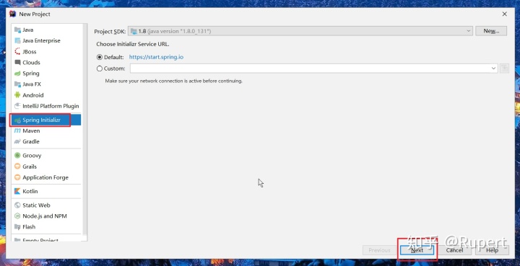This screenshot has width=520, height=266.
Task: Select IntelliJ Platform Plugin entry
Action: [x=46, y=106]
